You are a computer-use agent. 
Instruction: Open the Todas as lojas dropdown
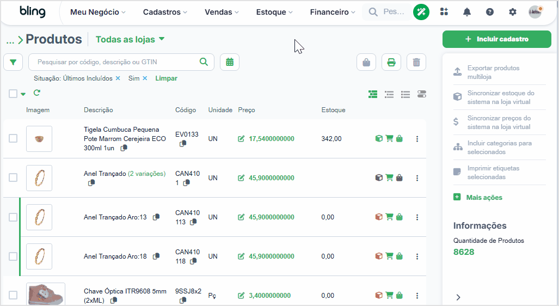130,39
